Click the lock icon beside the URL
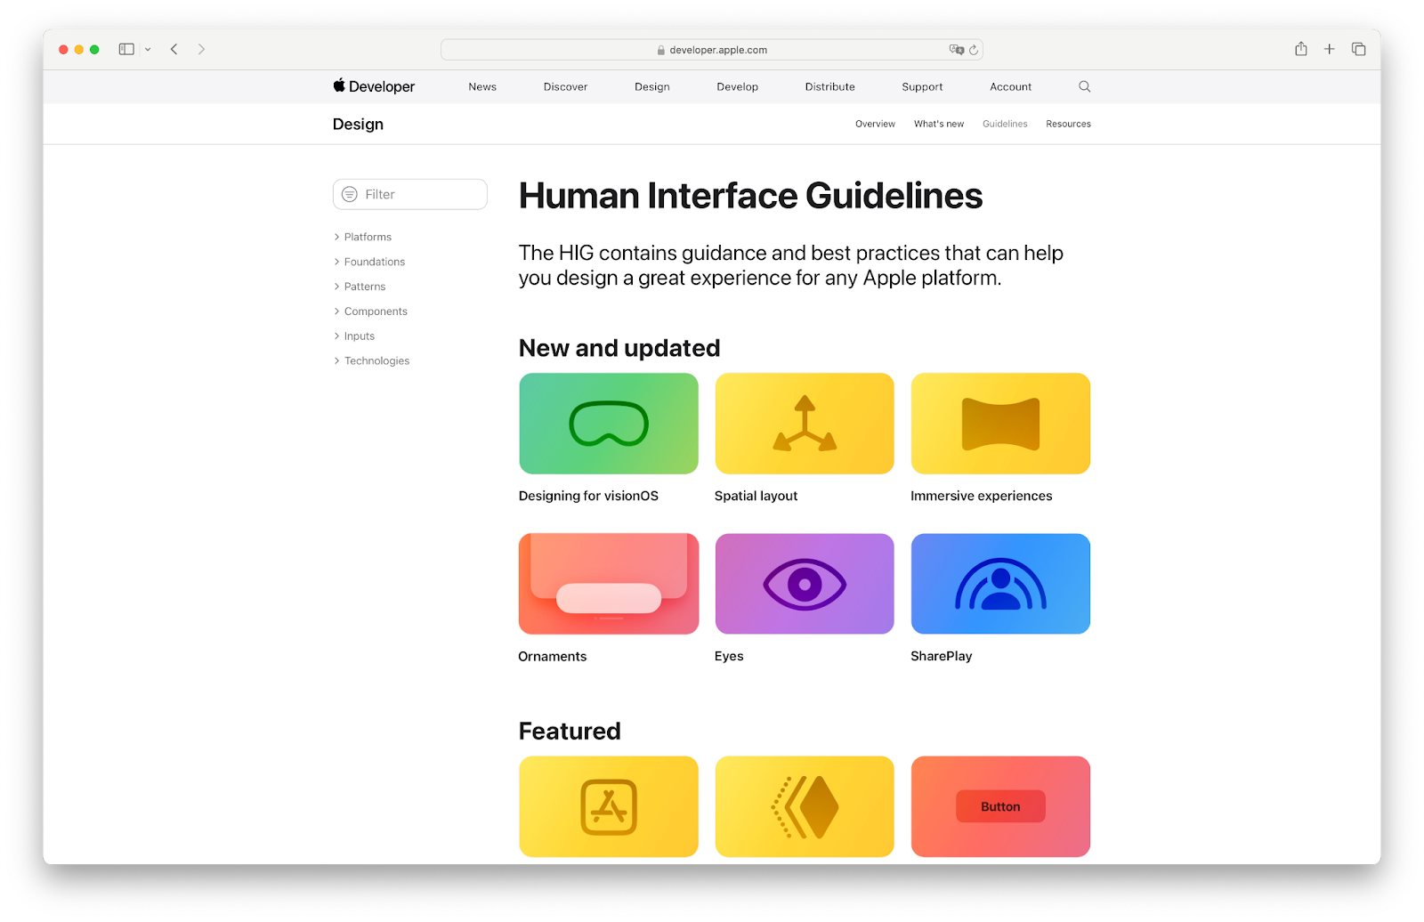Screen dimensions: 1424x922 point(661,51)
